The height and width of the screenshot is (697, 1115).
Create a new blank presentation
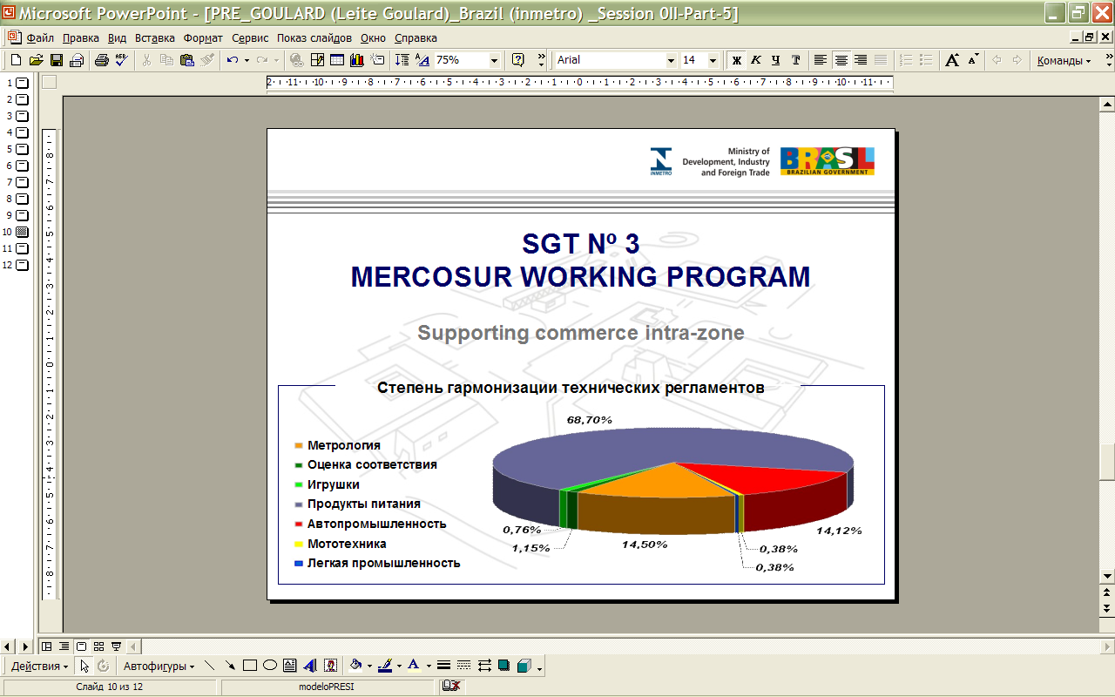pyautogui.click(x=16, y=60)
